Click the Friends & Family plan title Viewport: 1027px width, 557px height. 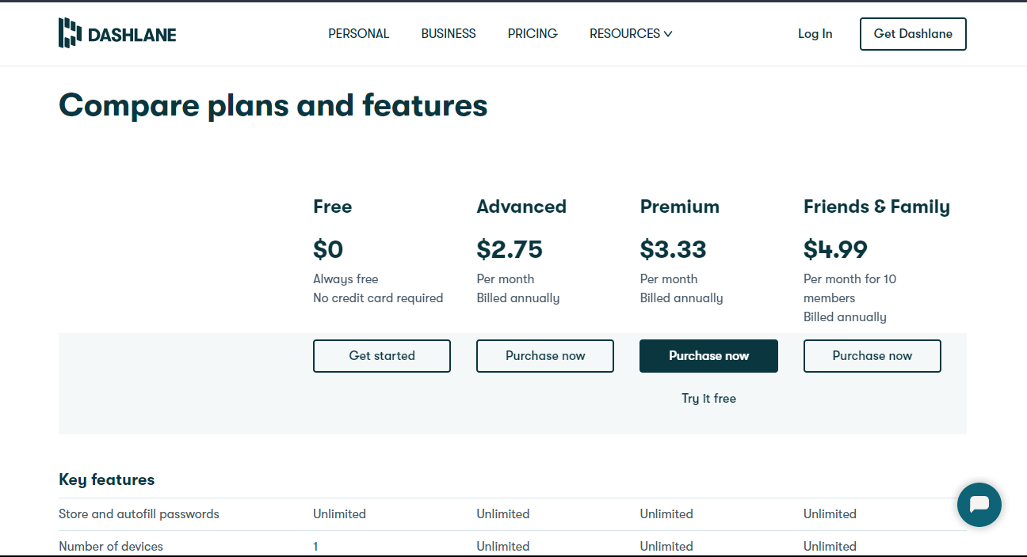click(x=876, y=207)
